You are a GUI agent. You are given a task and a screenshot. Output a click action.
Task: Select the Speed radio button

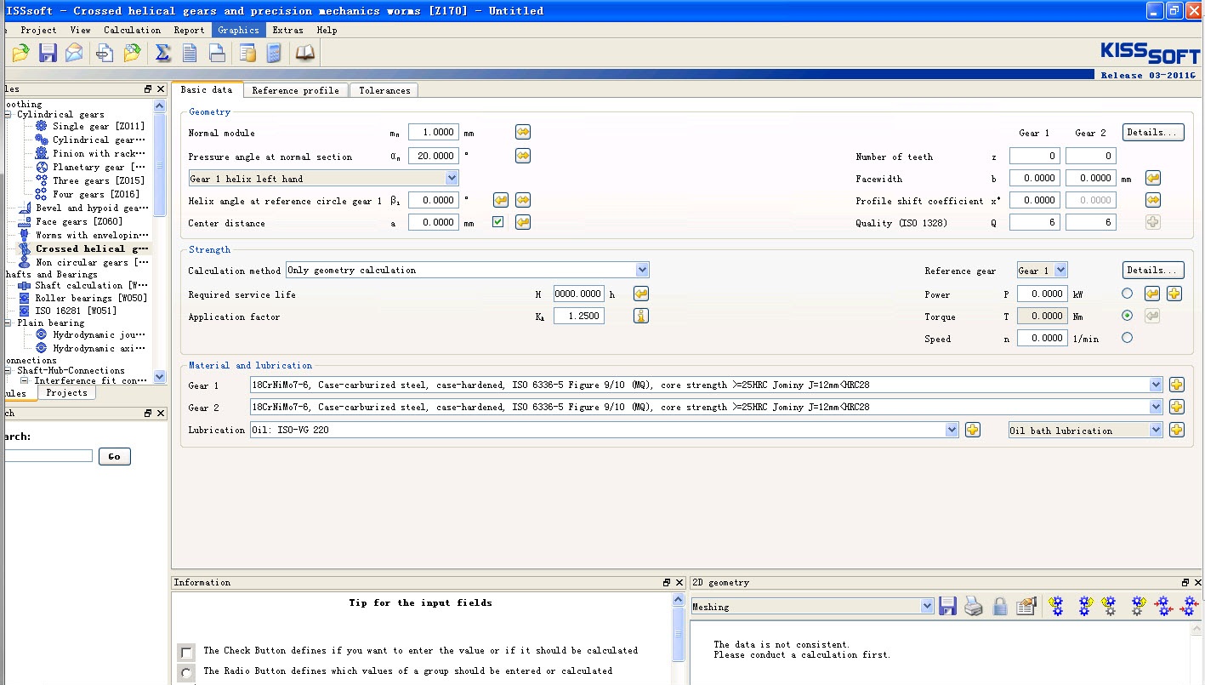pyautogui.click(x=1128, y=338)
